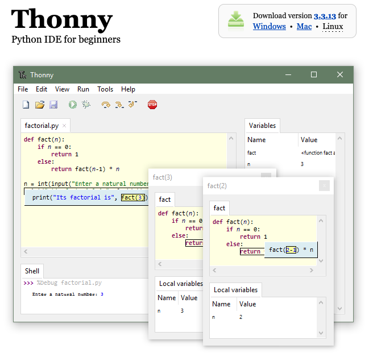Click the Step over debugger icon
This screenshot has height=353, width=373.
tap(106, 105)
